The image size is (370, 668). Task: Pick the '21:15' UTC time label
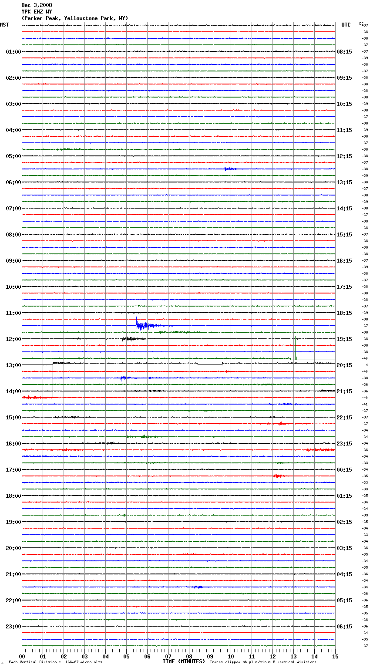pos(344,391)
